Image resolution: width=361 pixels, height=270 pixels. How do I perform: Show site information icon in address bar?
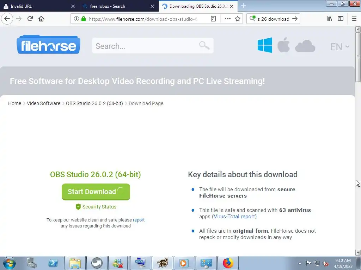(77, 19)
